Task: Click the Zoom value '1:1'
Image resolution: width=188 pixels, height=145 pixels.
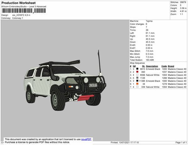Action: (181, 14)
